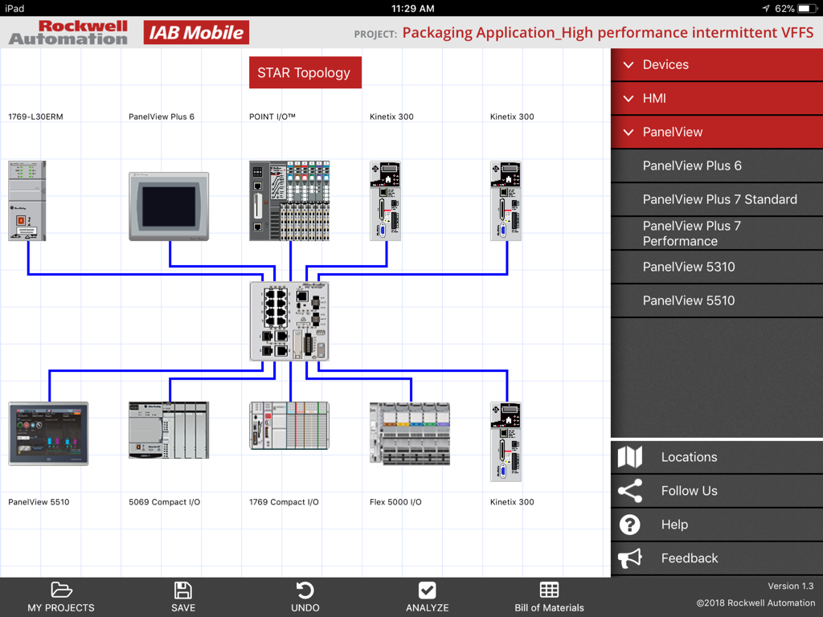This screenshot has height=617, width=823.
Task: Click the Follow Us share icon
Action: click(630, 490)
